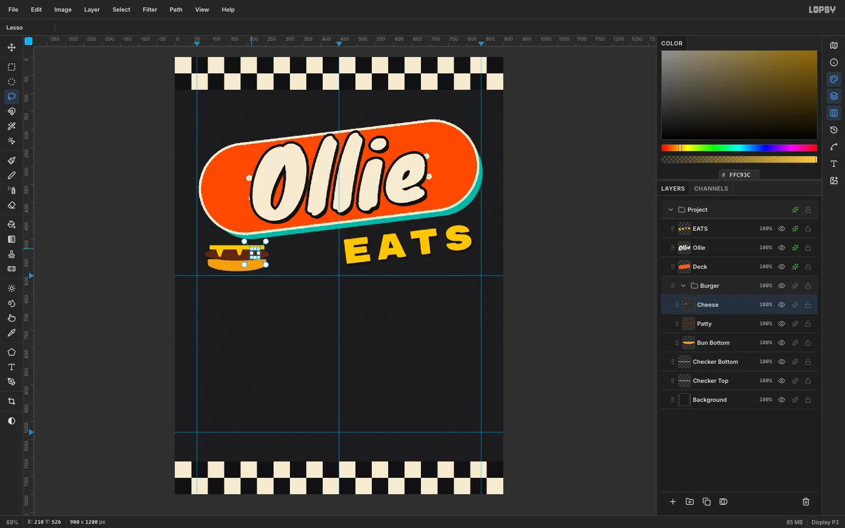The image size is (845, 528).
Task: Select the Lasso tool
Action: pos(12,97)
